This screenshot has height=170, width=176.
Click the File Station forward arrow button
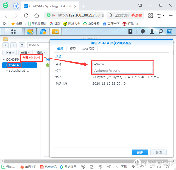click(x=13, y=45)
